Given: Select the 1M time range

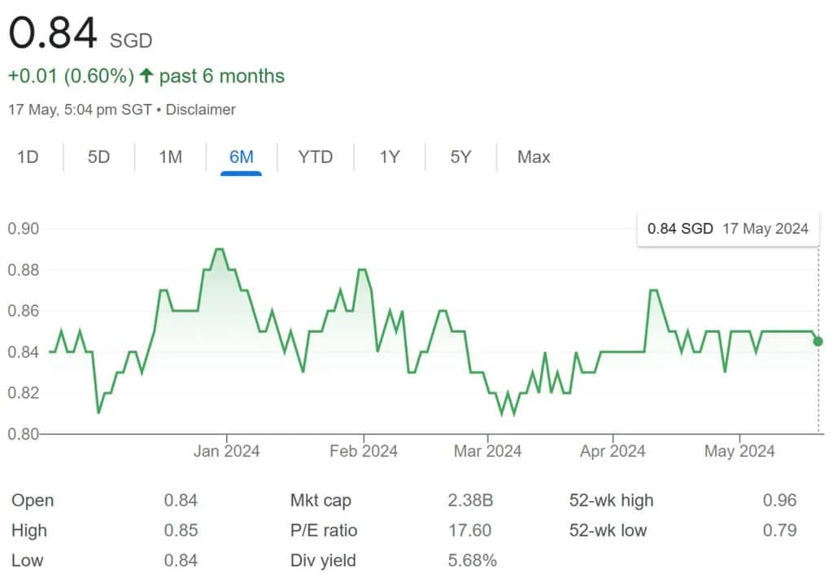Looking at the screenshot, I should point(169,157).
